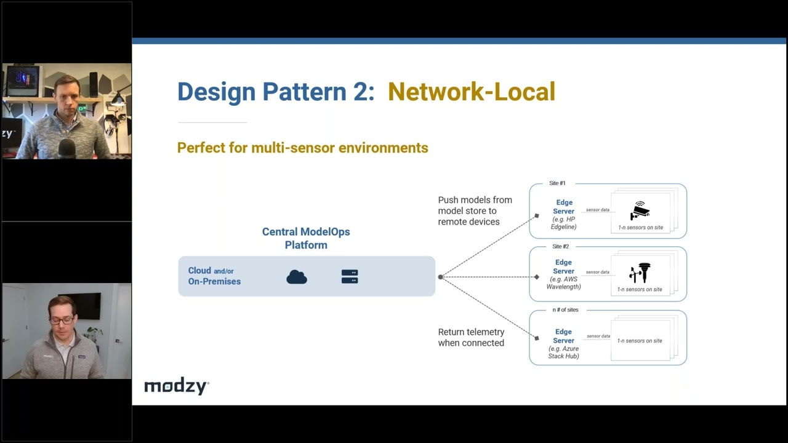Select the weather station sensor icon in Site #2
The image size is (788, 443).
coord(640,273)
